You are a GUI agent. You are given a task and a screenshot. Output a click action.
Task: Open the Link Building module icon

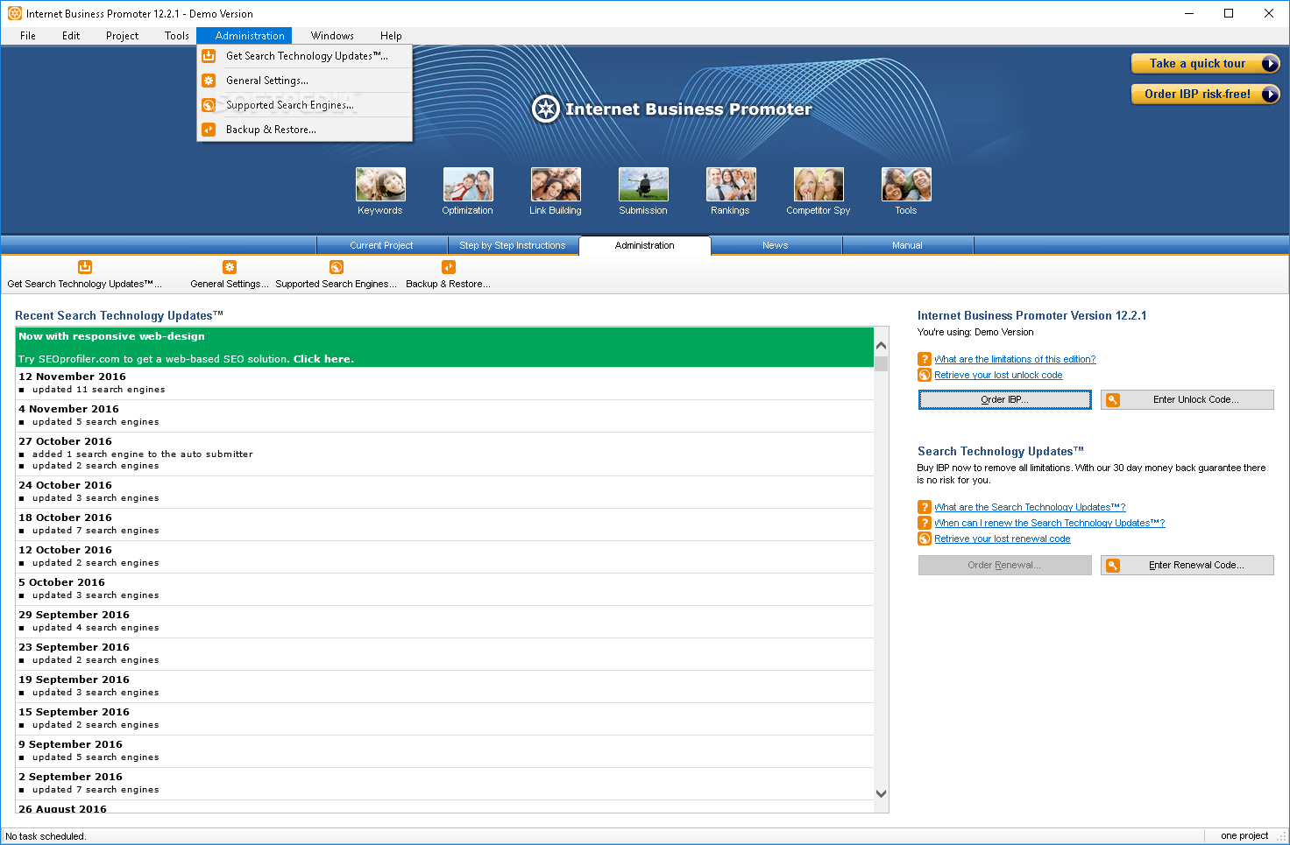click(556, 185)
